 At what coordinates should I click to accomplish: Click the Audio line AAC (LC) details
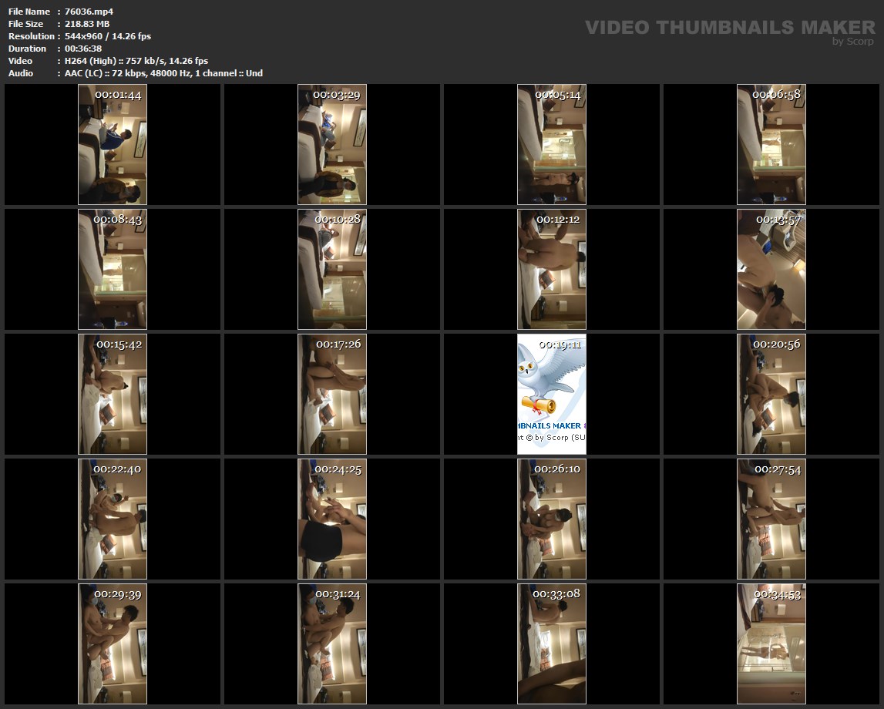tap(163, 73)
